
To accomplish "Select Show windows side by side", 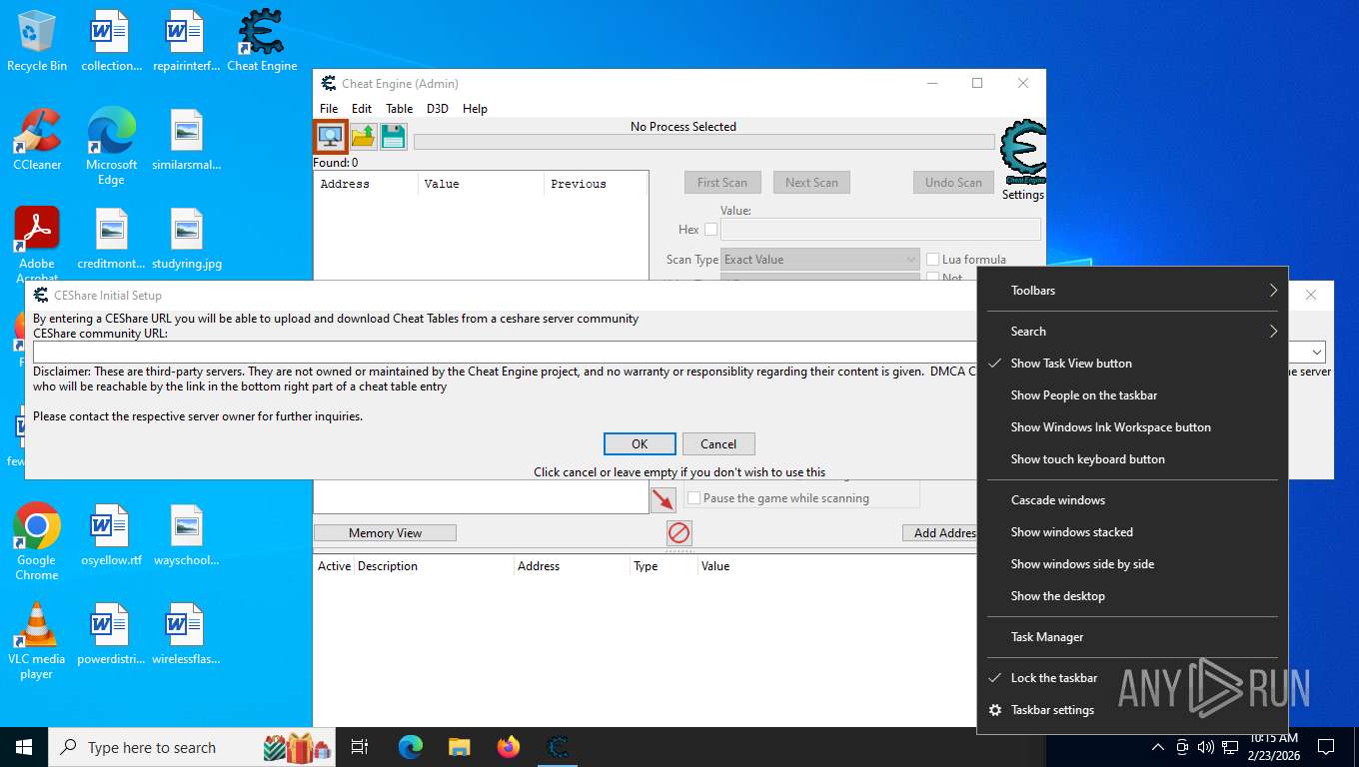I will coord(1132,564).
